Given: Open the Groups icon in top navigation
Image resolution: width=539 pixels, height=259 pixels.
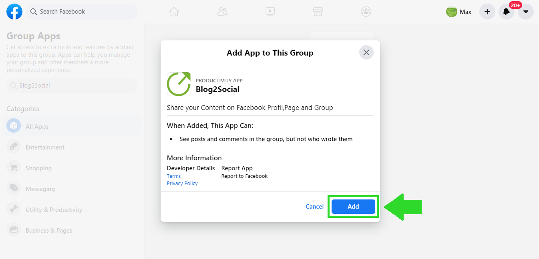Looking at the screenshot, I should (x=366, y=12).
